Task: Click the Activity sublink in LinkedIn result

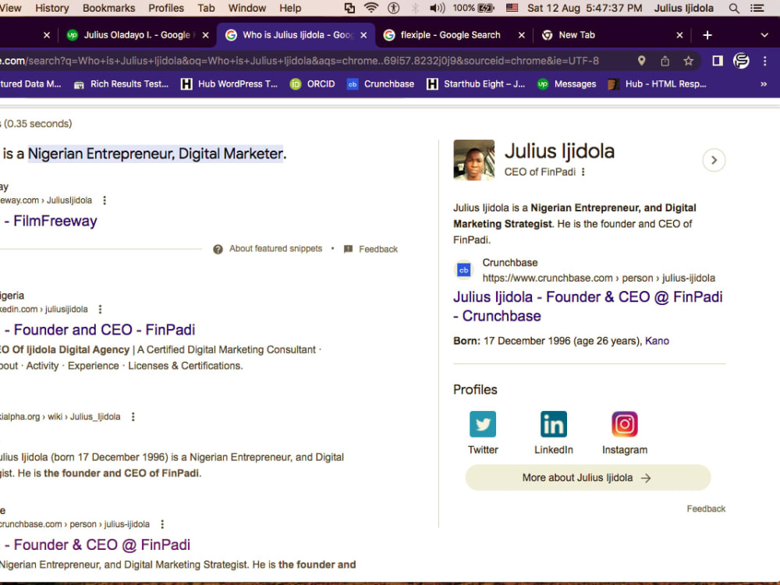Action: click(x=42, y=366)
